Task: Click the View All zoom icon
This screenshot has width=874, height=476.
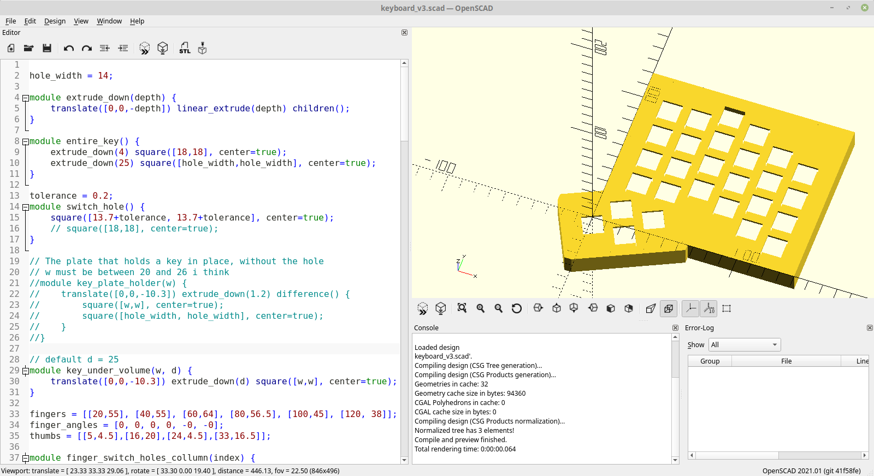Action: [462, 308]
